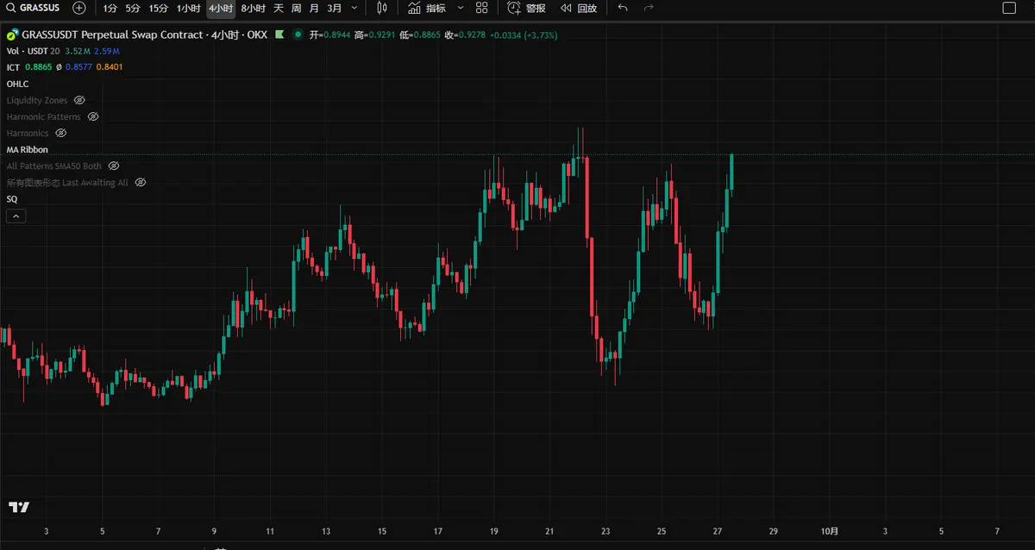This screenshot has width=1035, height=550.
Task: Expand the timeframe dropdown chevron
Action: point(354,8)
